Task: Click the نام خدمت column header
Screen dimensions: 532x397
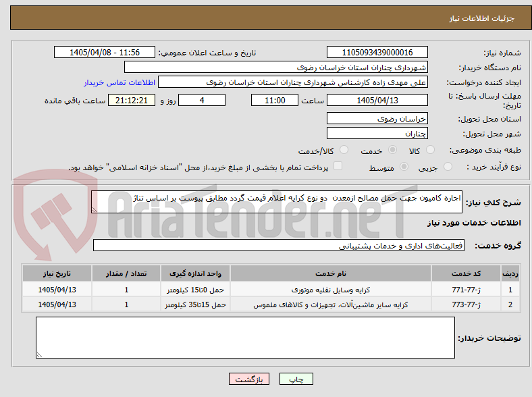Action: tap(331, 273)
